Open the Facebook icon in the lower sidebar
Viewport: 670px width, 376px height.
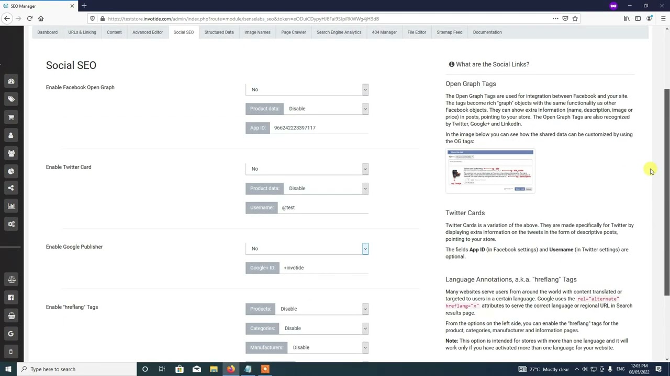(x=11, y=297)
